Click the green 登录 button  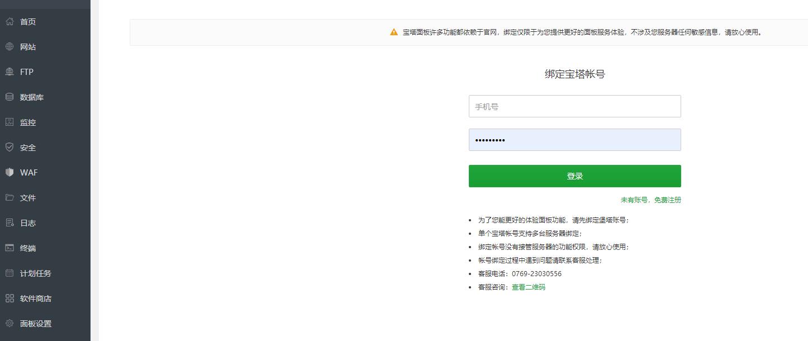click(574, 176)
